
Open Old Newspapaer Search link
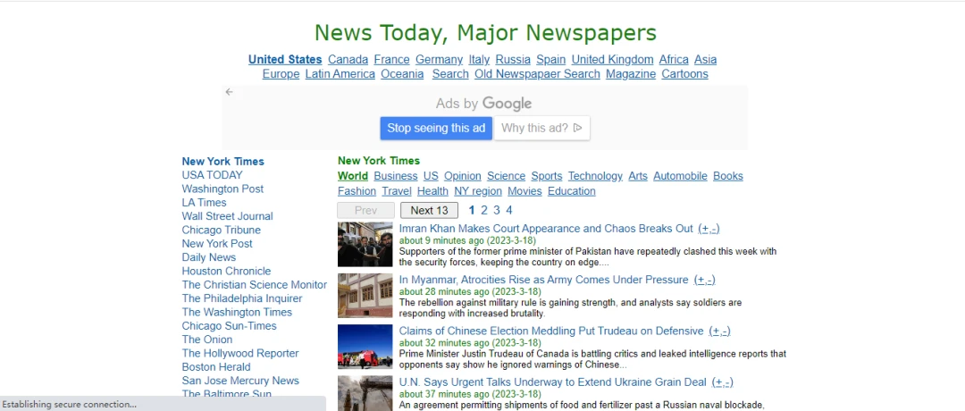point(537,74)
